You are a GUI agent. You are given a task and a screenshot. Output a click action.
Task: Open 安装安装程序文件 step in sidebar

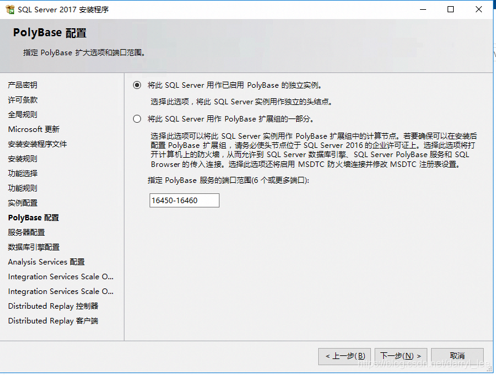point(37,144)
